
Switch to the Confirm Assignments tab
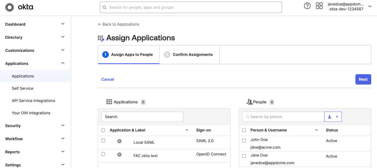189,54
